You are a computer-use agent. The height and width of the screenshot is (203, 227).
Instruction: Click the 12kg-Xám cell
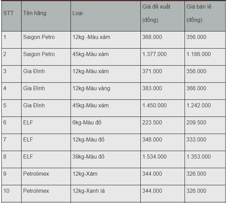click(105, 176)
